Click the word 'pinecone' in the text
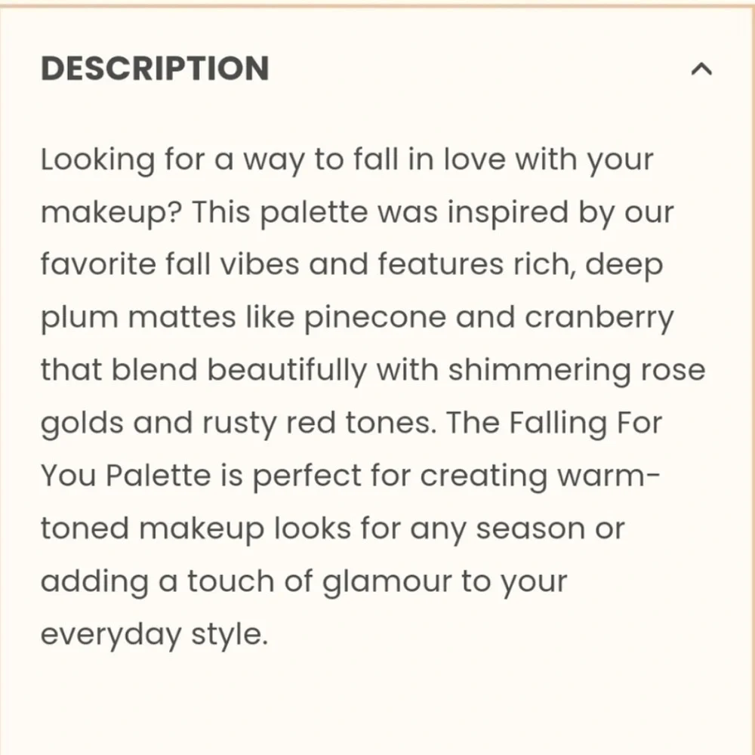755x755 pixels. click(x=375, y=319)
